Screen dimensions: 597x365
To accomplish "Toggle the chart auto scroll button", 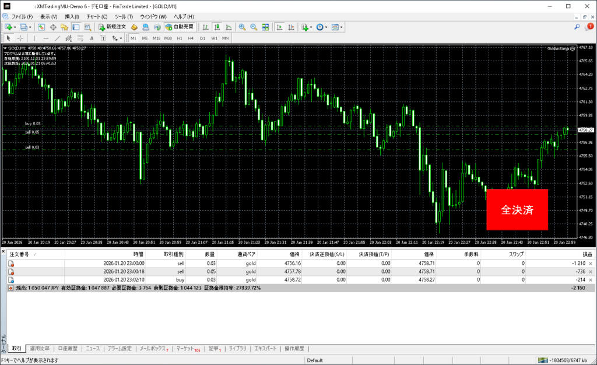I will (x=280, y=27).
